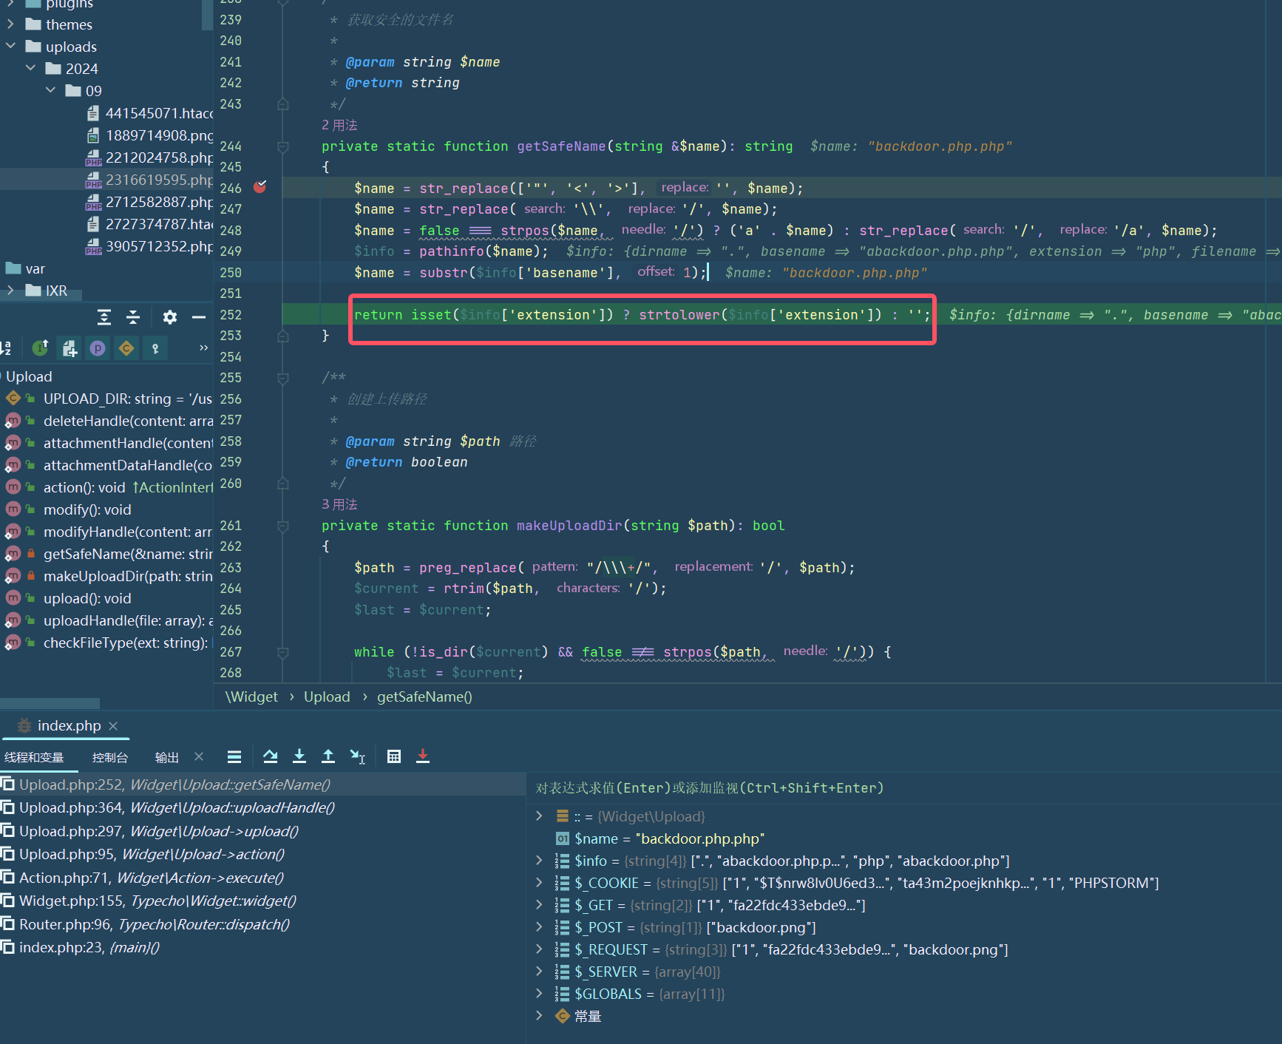Fold the makeUploadDir function at line 261
The height and width of the screenshot is (1044, 1282).
[282, 526]
